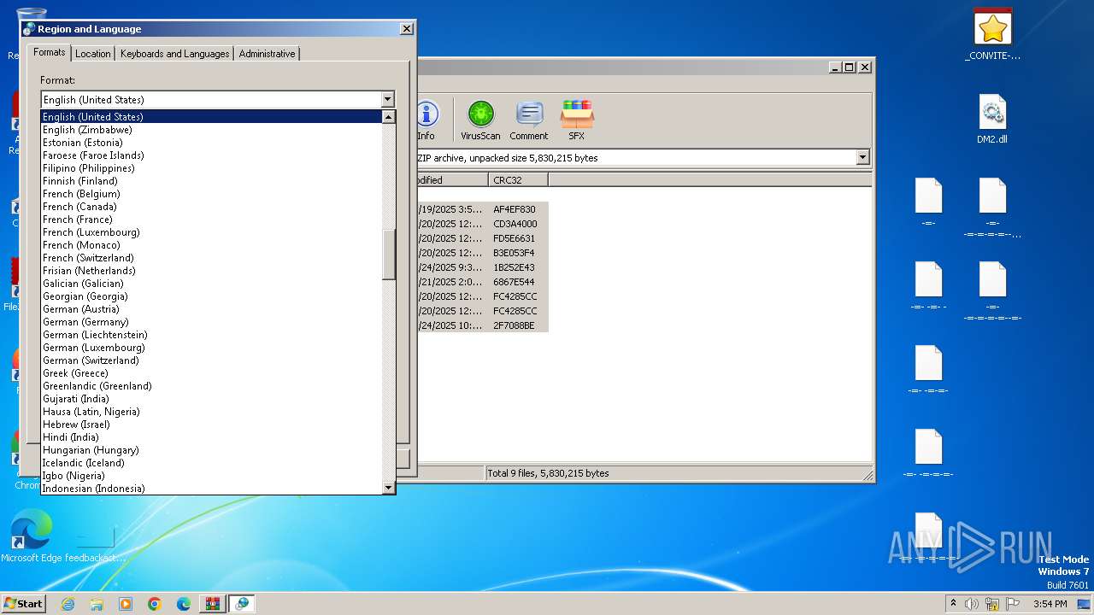Open the Comment tool in WinRAR
Image resolution: width=1094 pixels, height=615 pixels.
(x=529, y=120)
